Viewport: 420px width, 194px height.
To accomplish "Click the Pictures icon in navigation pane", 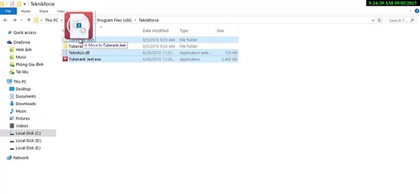I will point(12,119).
